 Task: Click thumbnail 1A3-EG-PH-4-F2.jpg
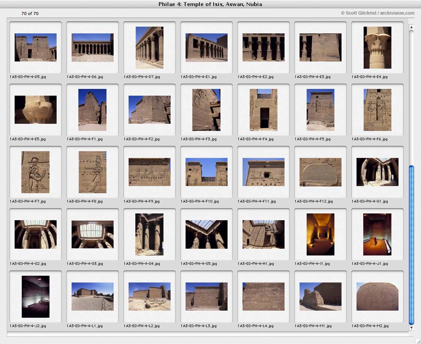pyautogui.click(x=149, y=110)
